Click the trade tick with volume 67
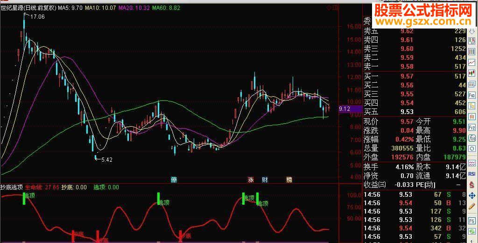Screen dimensions: 478x243 tap(415, 194)
